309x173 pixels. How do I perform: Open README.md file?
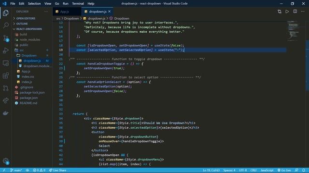(x=28, y=103)
